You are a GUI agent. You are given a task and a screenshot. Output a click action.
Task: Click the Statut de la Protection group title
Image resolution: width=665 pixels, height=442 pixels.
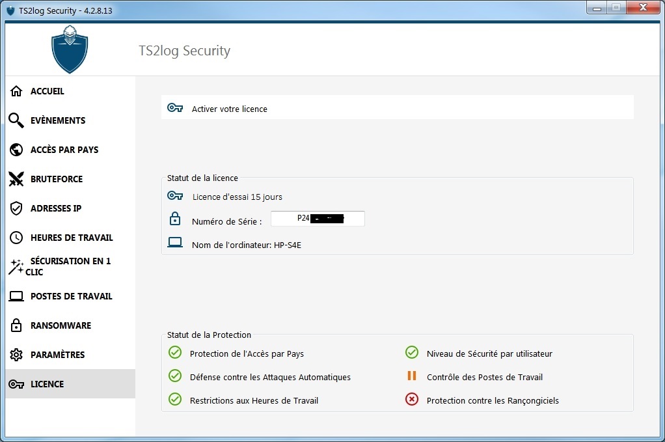[x=209, y=335]
